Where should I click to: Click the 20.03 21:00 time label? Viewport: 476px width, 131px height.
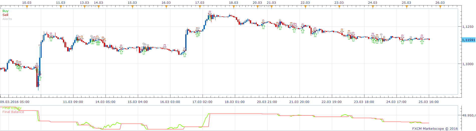267,102
